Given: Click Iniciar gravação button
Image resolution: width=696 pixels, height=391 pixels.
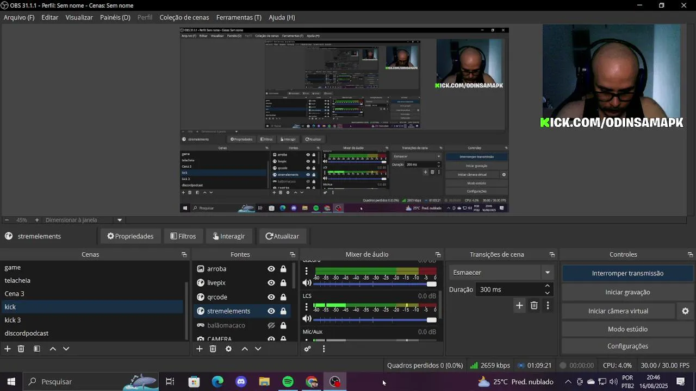Looking at the screenshot, I should (627, 292).
